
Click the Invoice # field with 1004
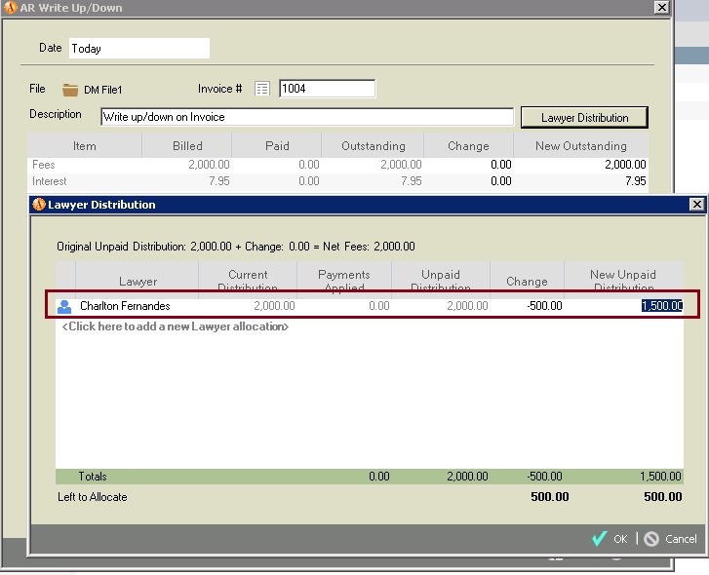point(327,89)
